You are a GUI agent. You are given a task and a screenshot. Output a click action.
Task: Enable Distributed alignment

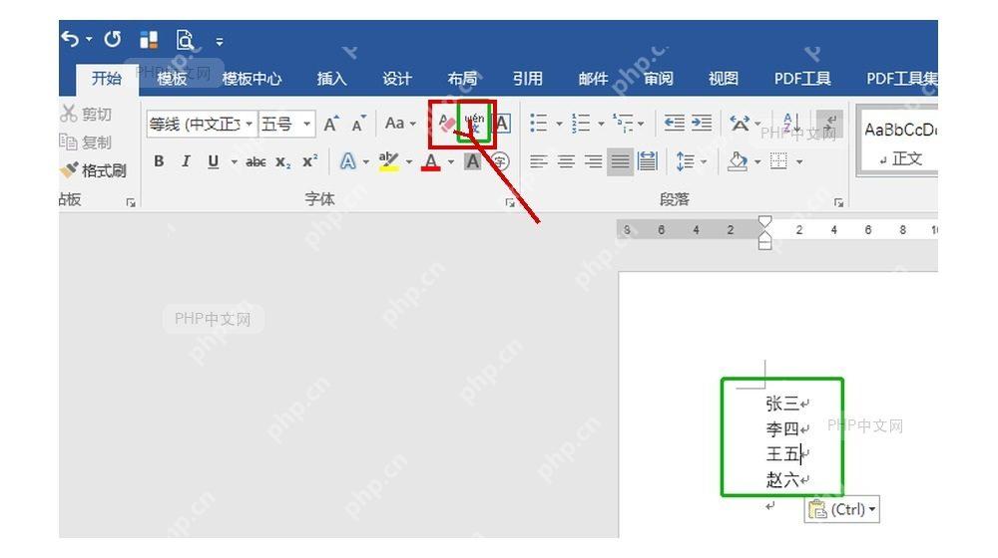tap(648, 161)
